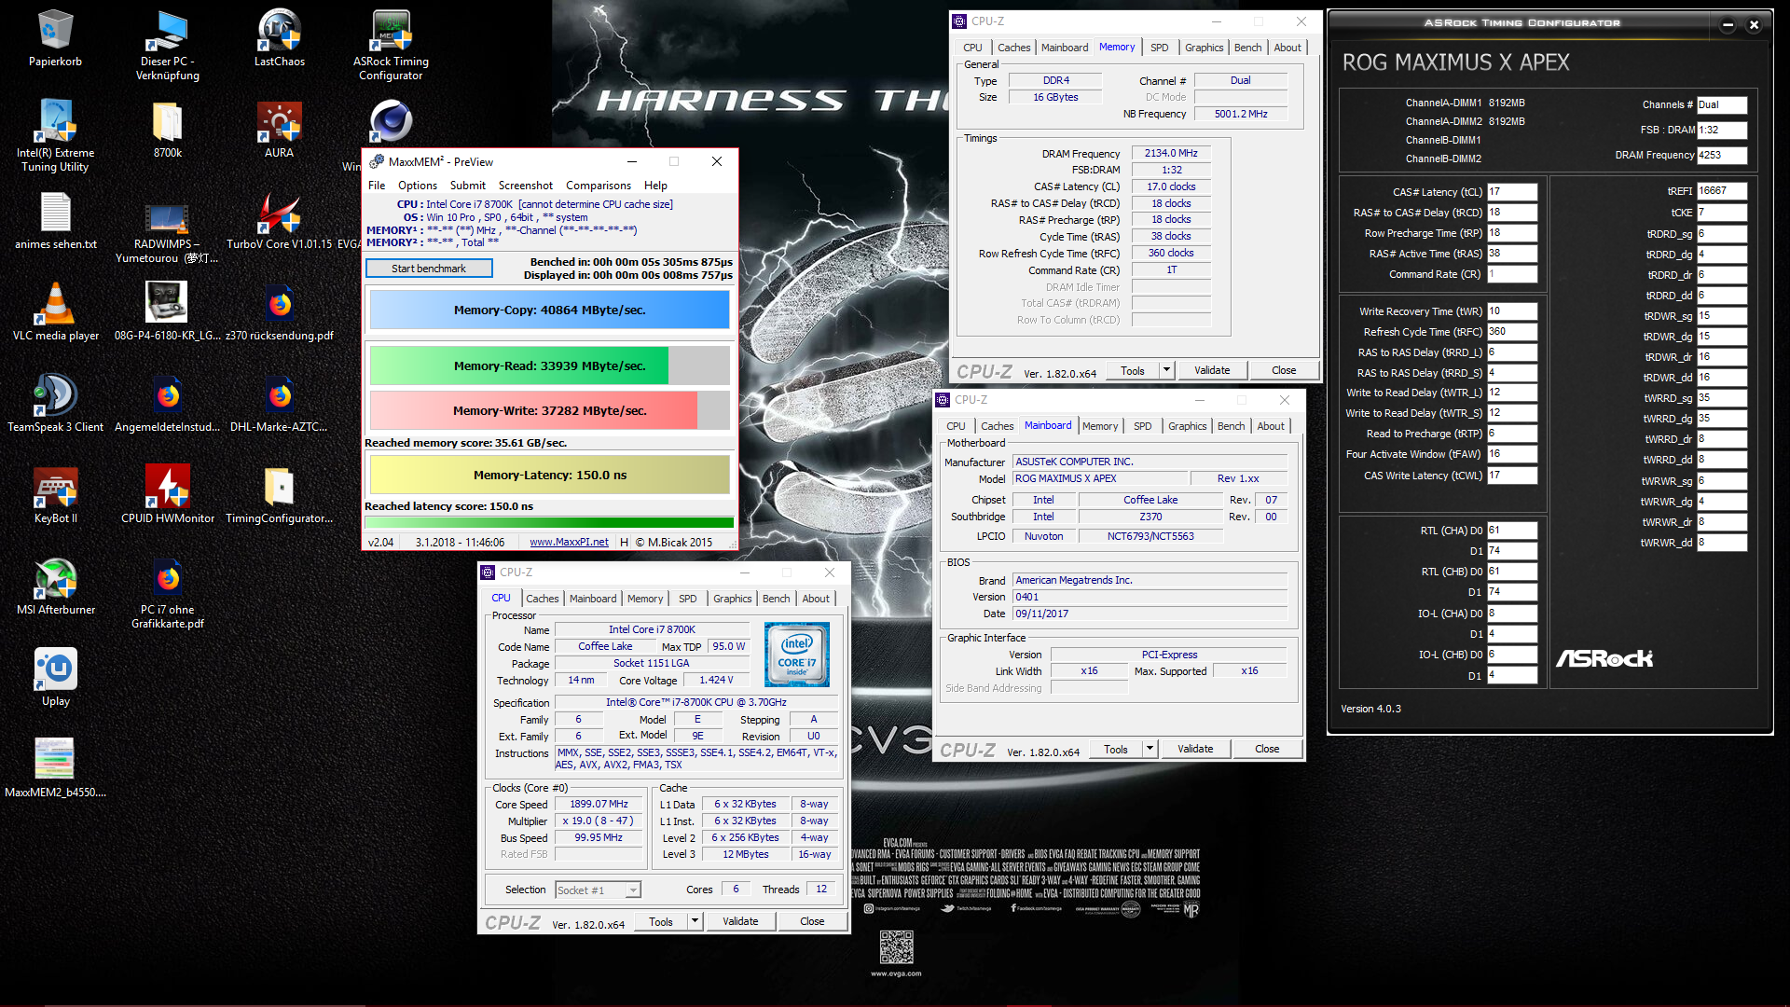Click Start benchmark button in MaxxMEM
This screenshot has width=1790, height=1007.
429,269
